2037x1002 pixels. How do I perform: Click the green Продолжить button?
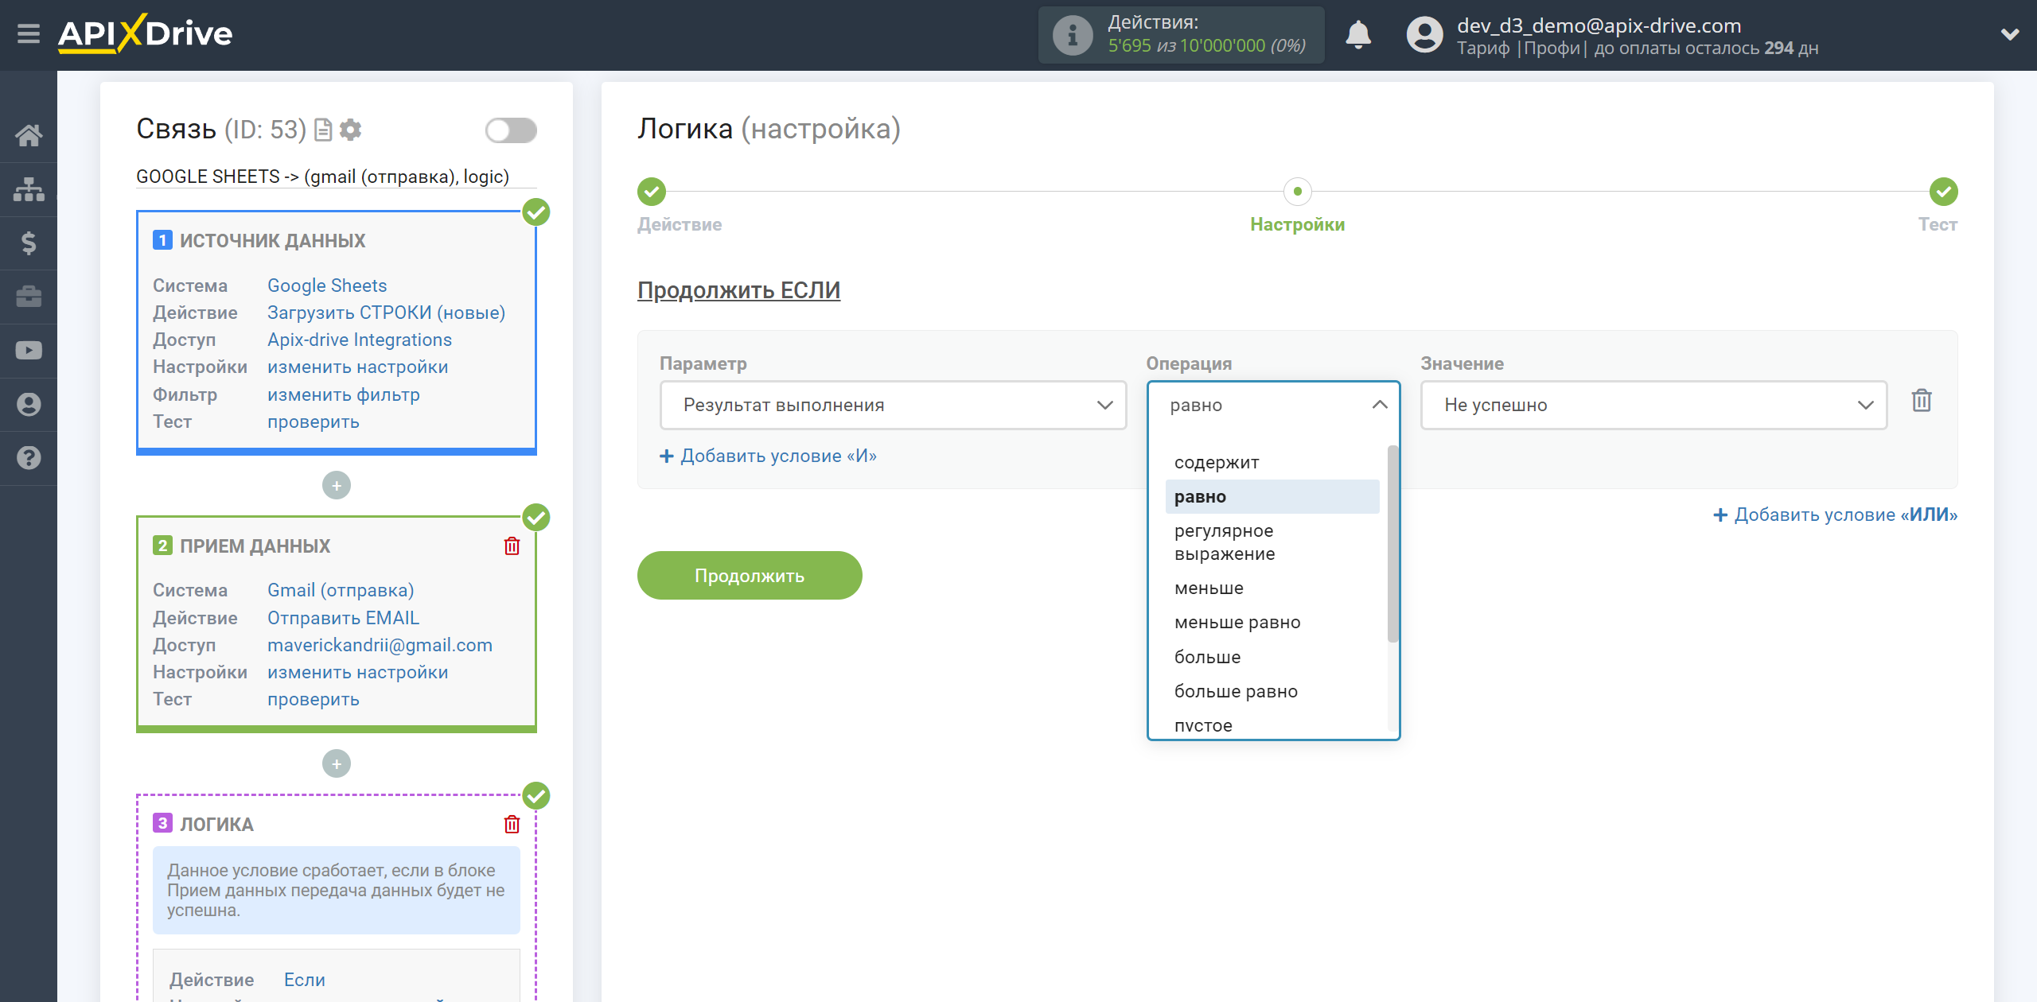tap(750, 576)
